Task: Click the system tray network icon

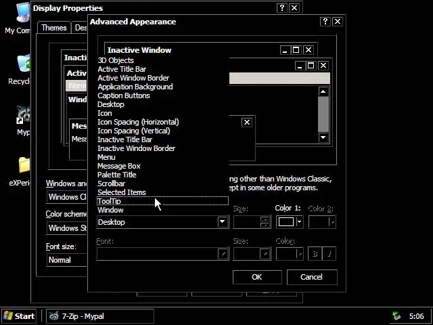Action: click(396, 316)
